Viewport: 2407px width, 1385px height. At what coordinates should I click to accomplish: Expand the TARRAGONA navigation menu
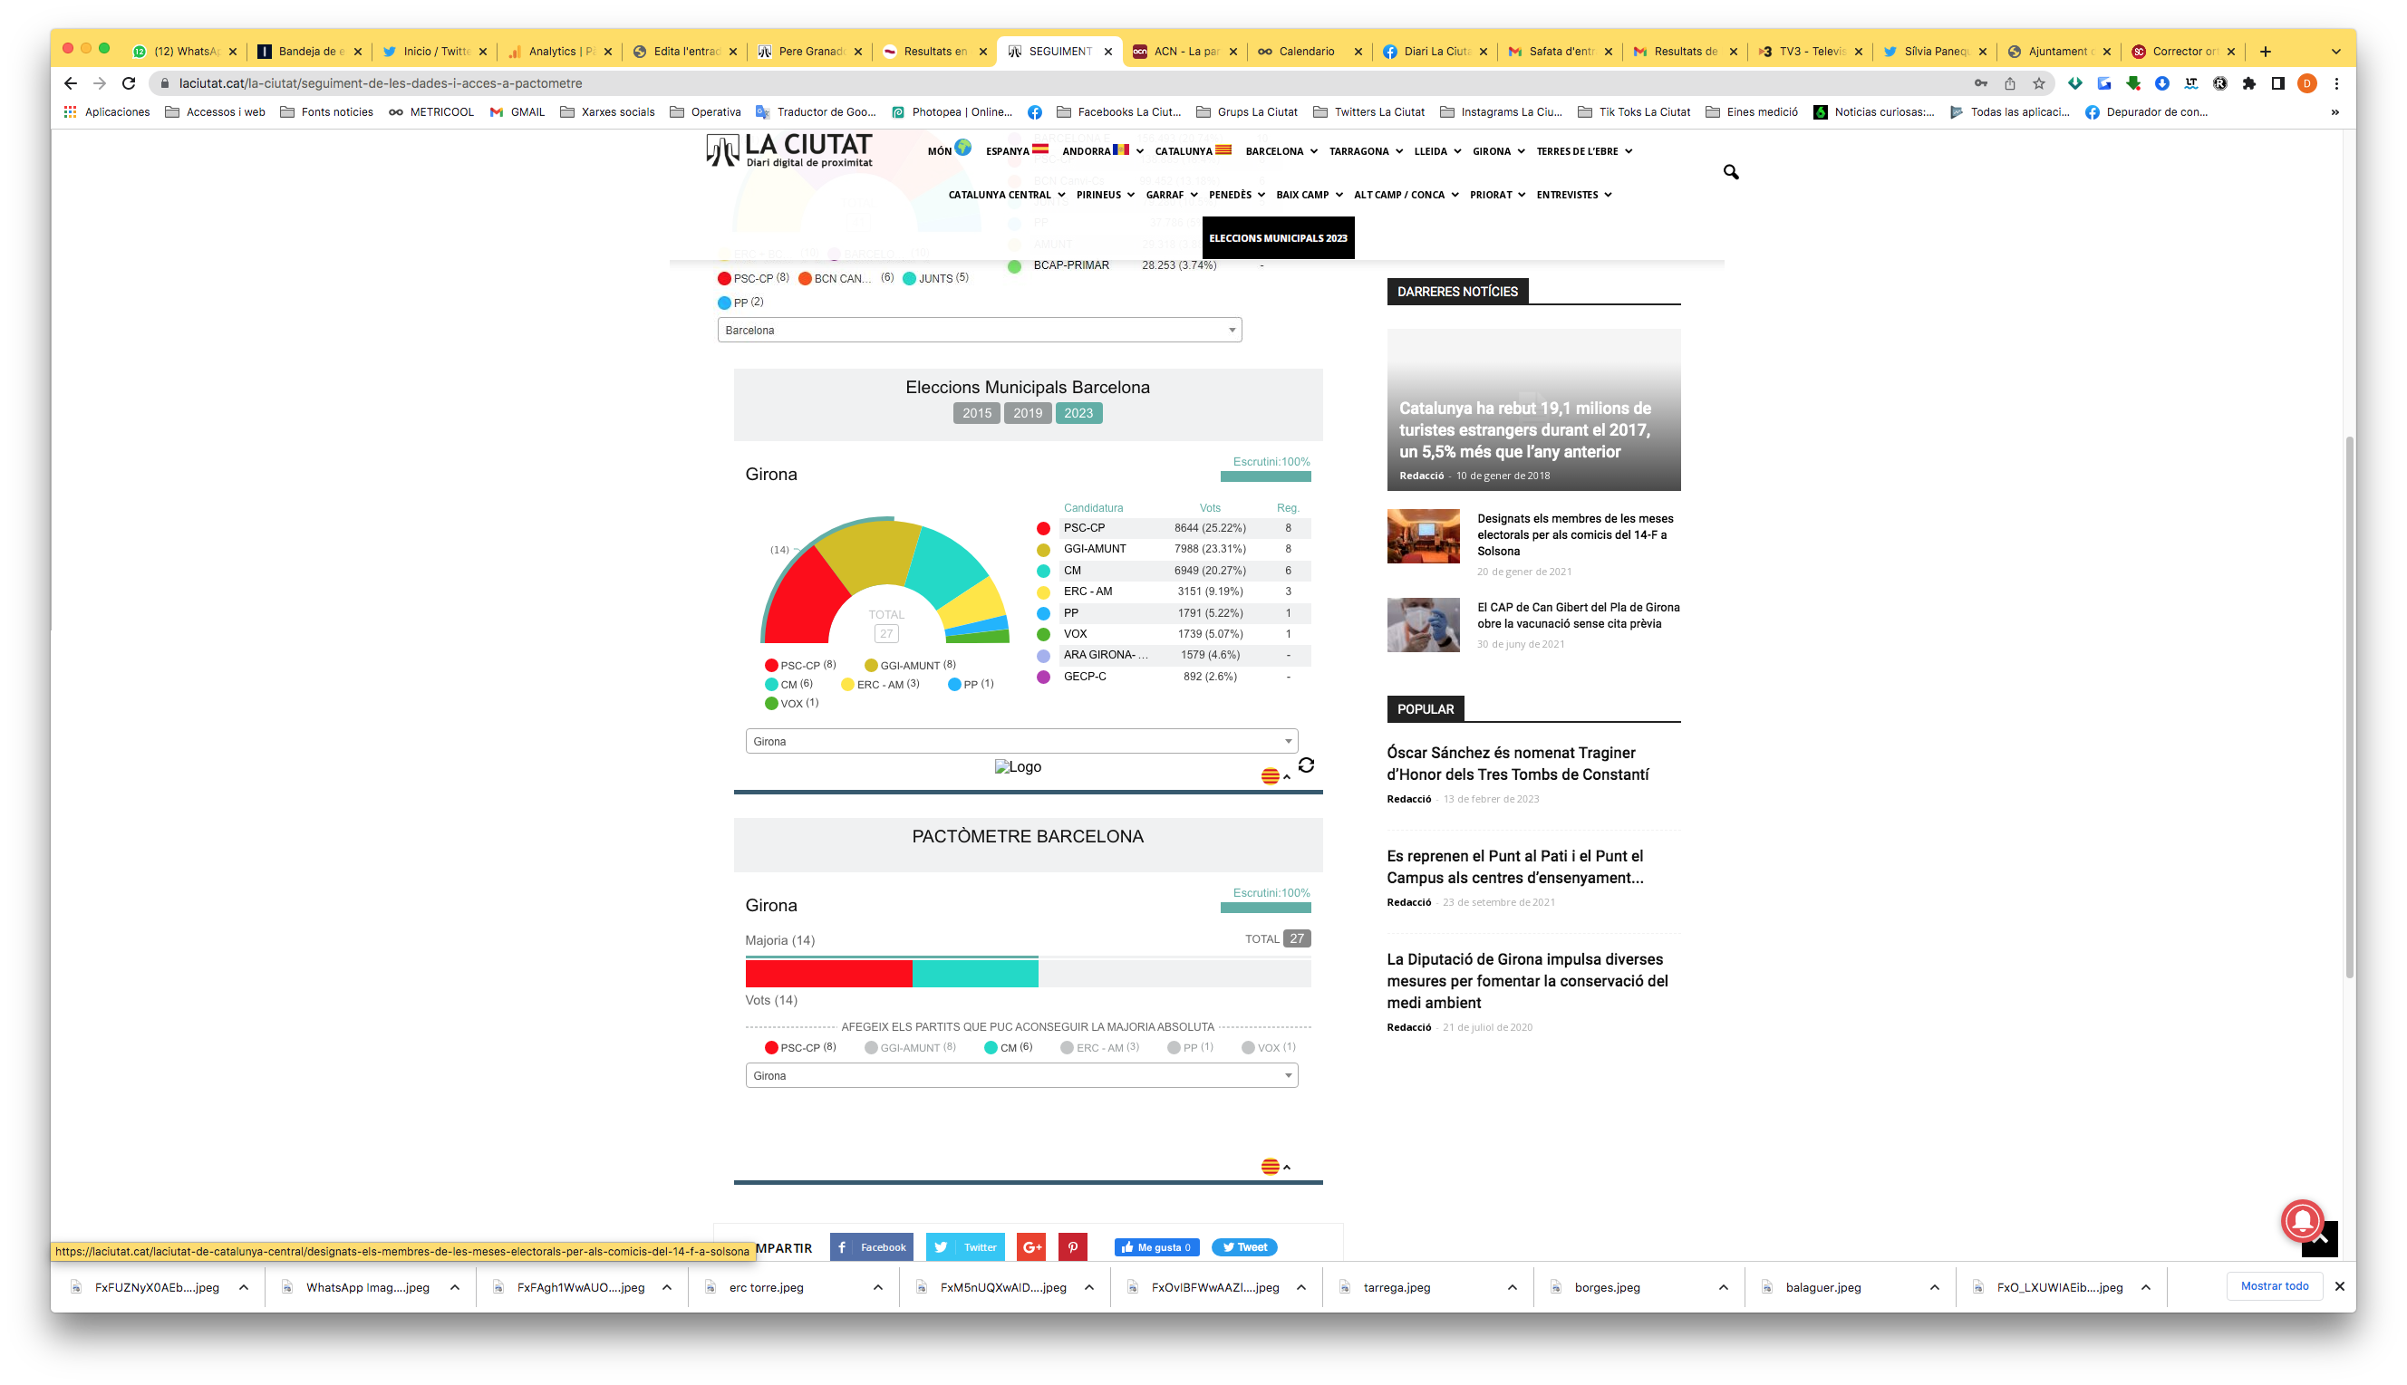(1365, 151)
